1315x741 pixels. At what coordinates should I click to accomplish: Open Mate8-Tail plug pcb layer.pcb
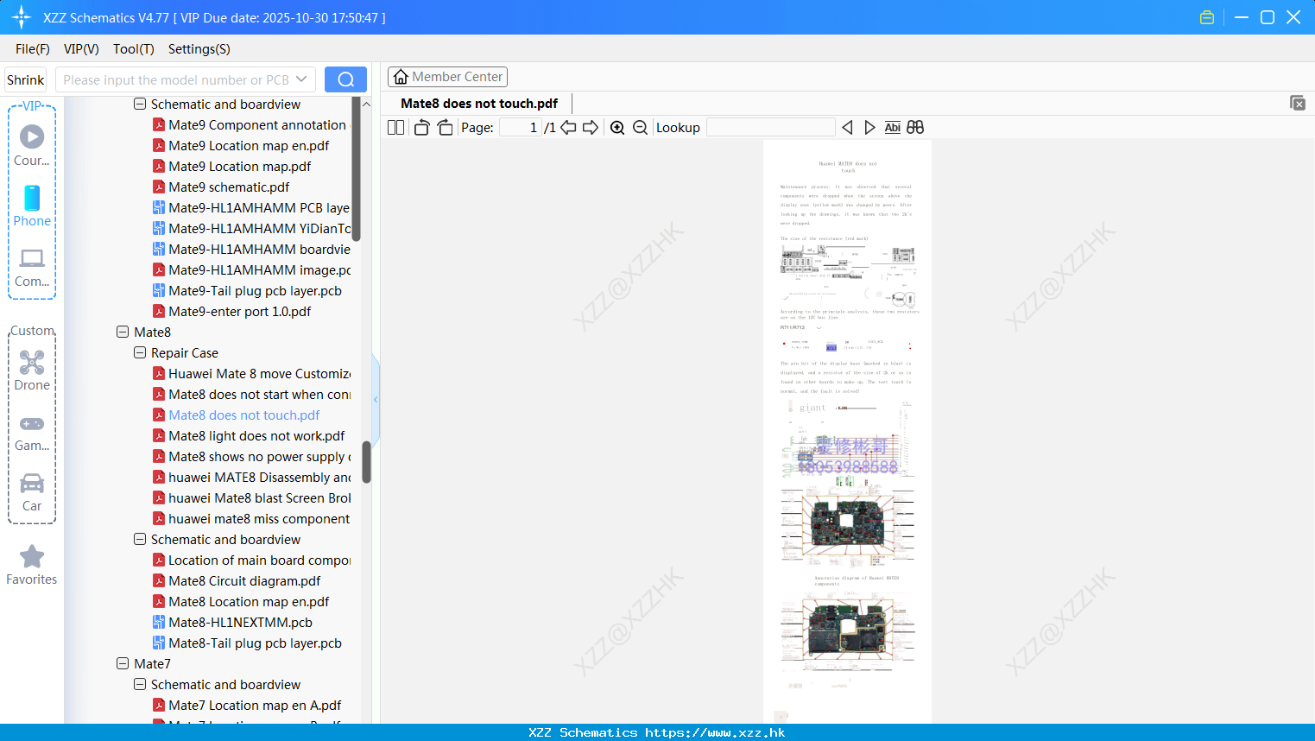[255, 643]
